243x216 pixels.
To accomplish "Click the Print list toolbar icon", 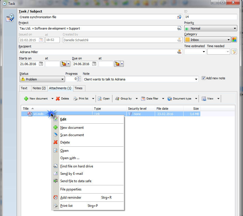I will click(75, 99).
